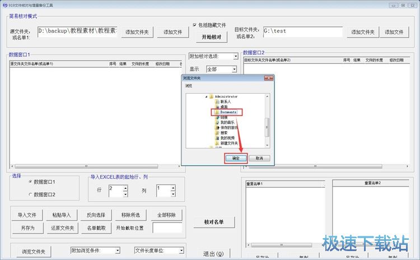This screenshot has height=260, width=420.
Task: Click the 开始核对 button
Action: (x=212, y=37)
